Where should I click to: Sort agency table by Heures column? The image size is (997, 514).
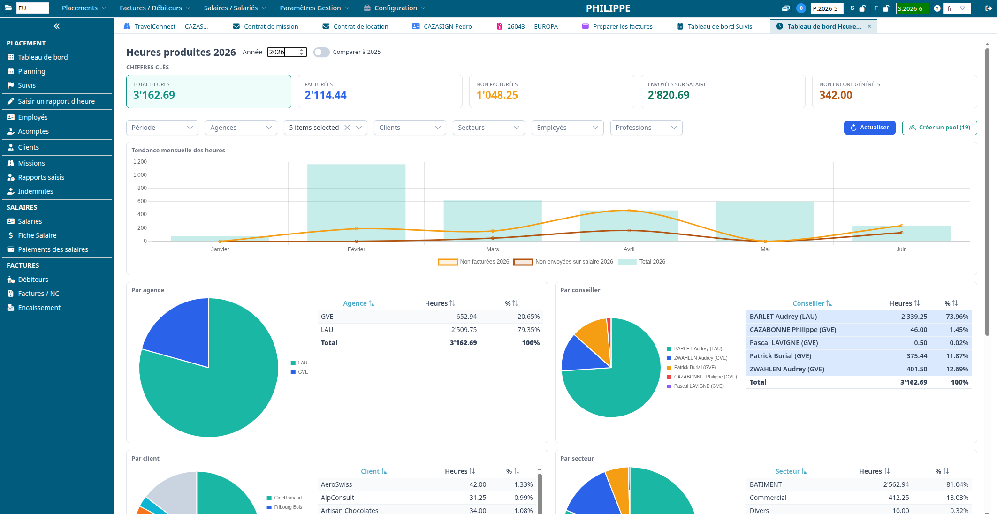tap(440, 303)
